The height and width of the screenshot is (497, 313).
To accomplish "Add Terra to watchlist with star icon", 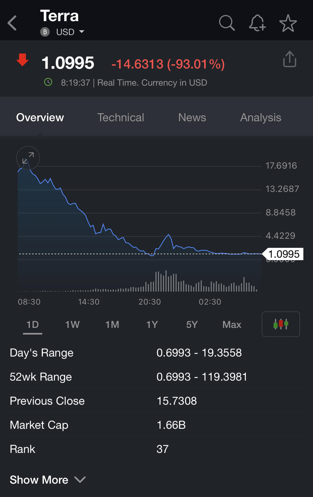I will click(288, 23).
